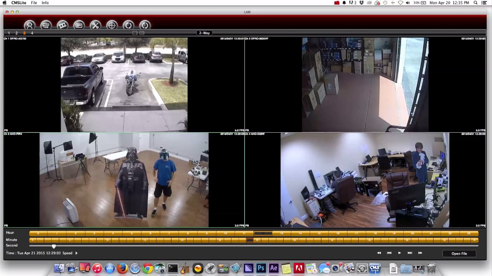Screen dimensions: 492x276
Task: Click the crosshair target toolbar icon
Action: [x=112, y=25]
